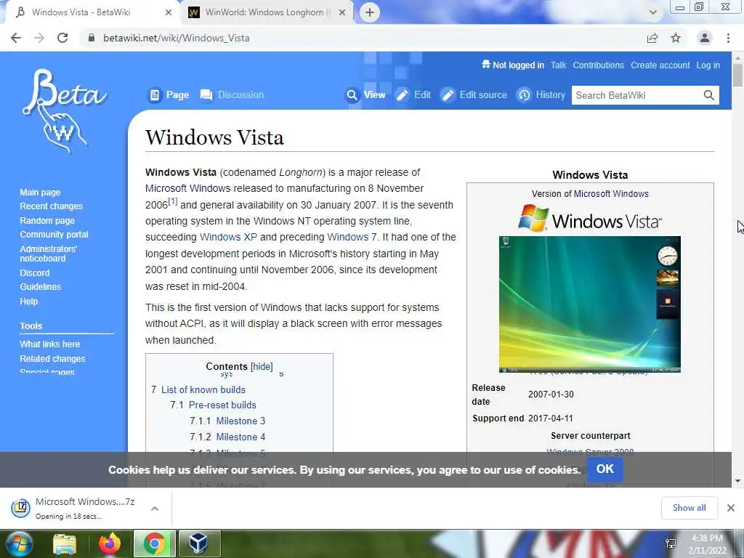Open a new tab with plus button

pyautogui.click(x=370, y=12)
